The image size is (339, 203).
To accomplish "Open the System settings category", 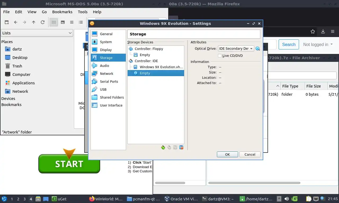I will (x=108, y=42).
